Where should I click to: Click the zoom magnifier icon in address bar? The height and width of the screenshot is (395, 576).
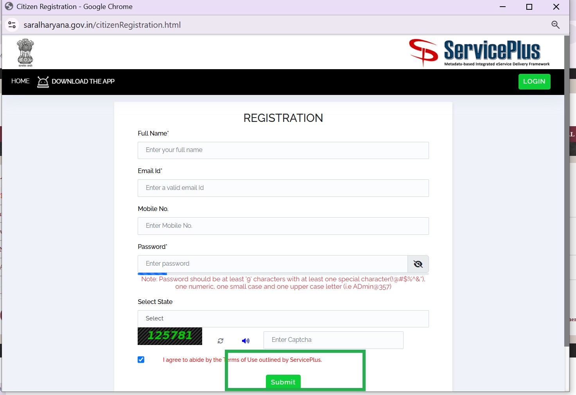tap(555, 25)
